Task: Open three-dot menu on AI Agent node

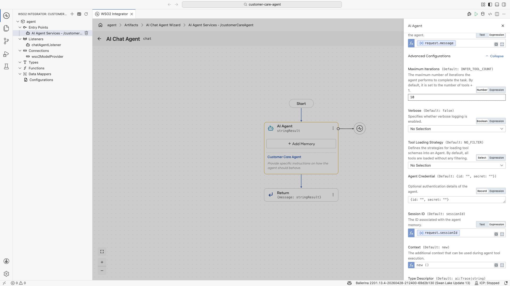Action: [333, 128]
